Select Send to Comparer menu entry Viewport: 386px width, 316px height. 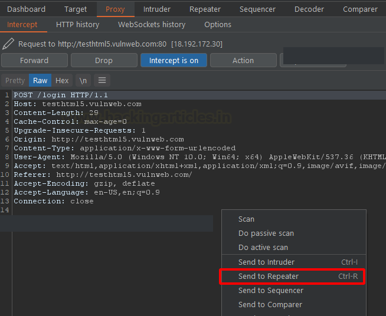point(294,304)
